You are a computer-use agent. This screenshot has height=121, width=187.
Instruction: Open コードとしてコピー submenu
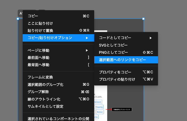[x=126, y=38]
